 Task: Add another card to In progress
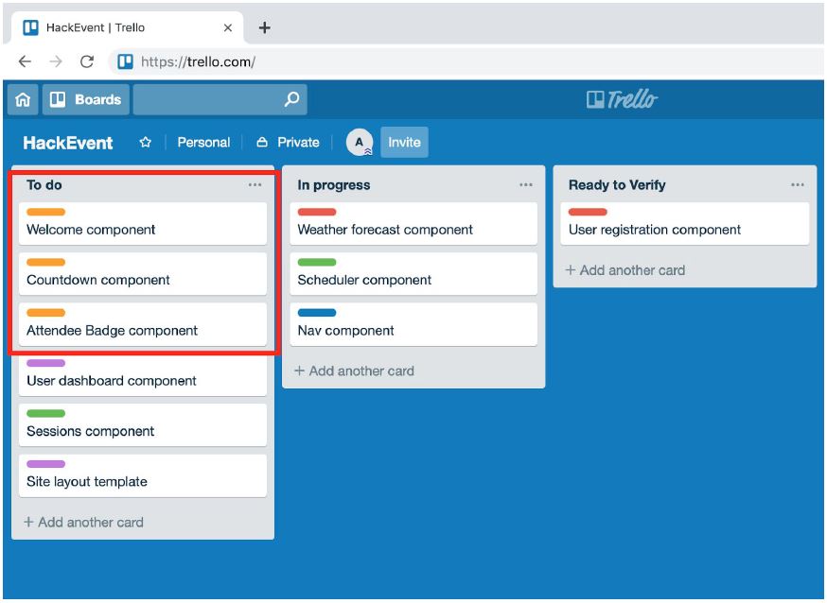click(355, 370)
